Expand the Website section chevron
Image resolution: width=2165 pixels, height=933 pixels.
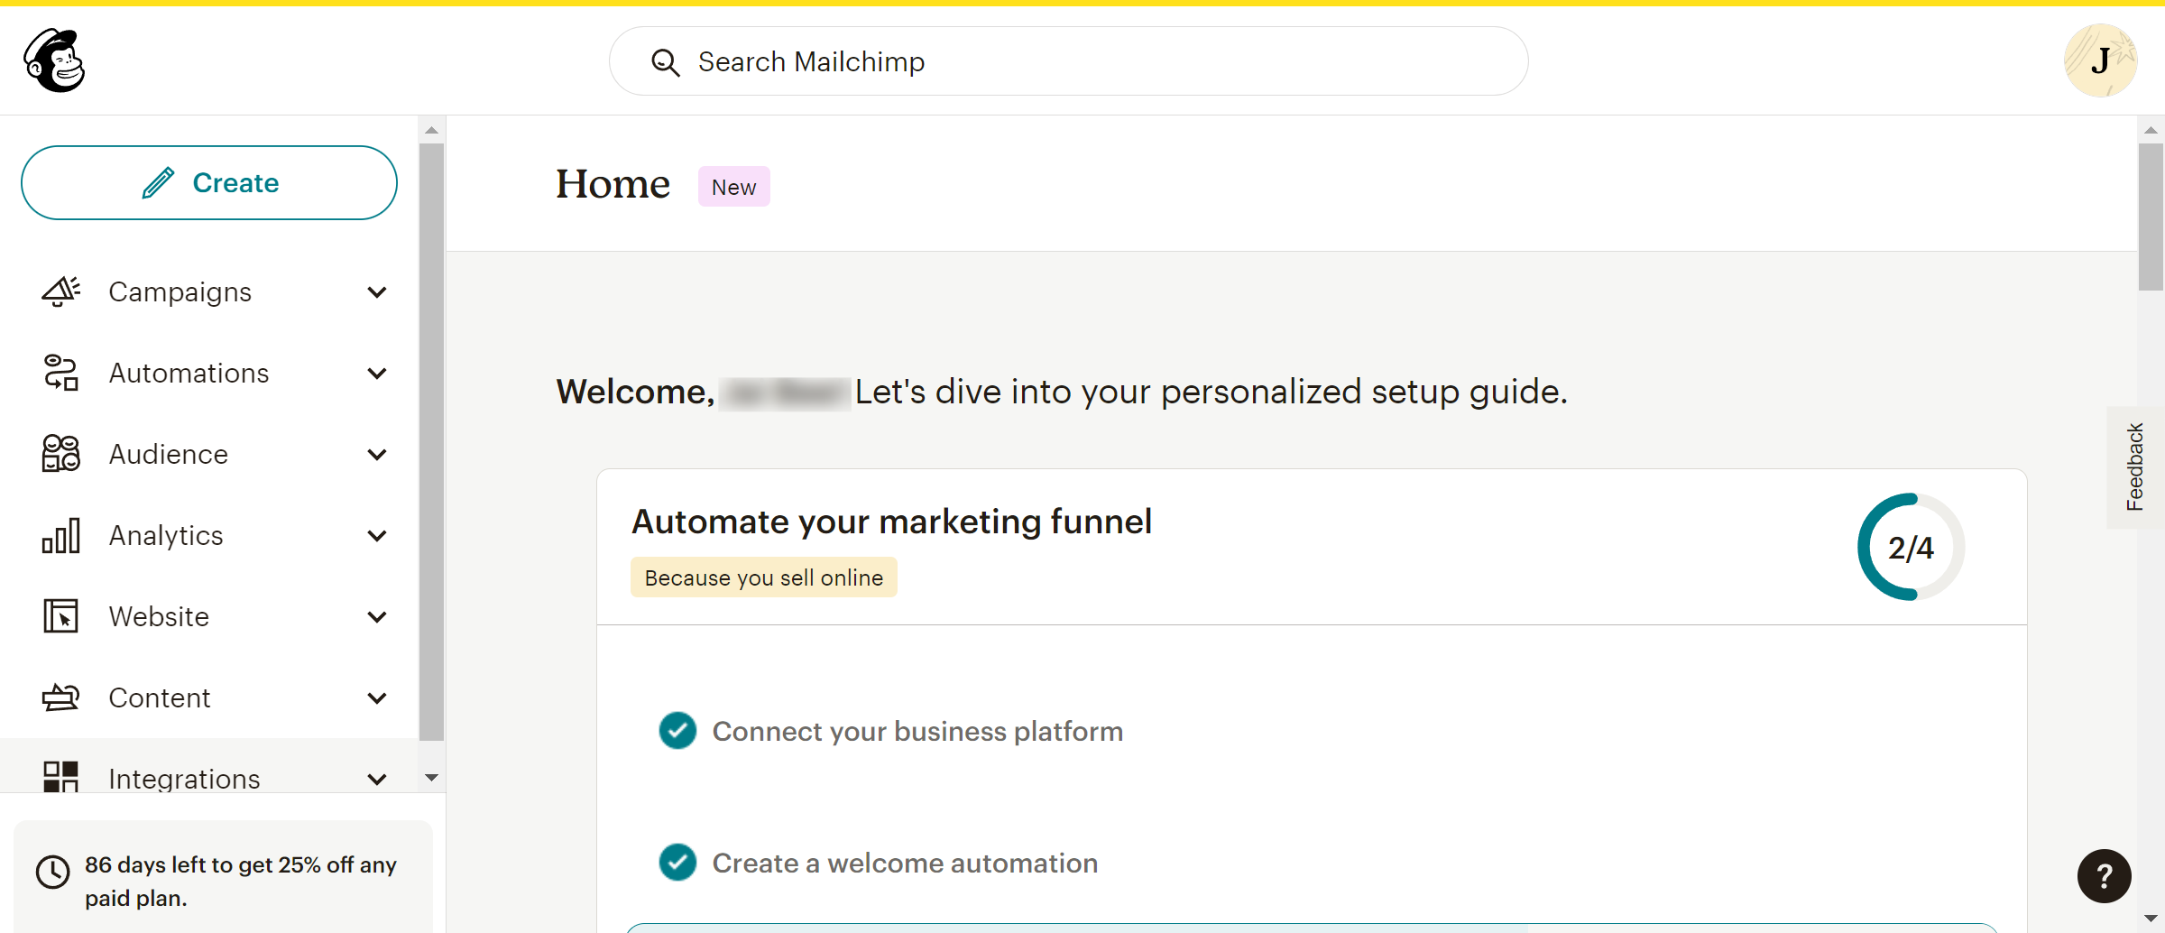pos(377,616)
